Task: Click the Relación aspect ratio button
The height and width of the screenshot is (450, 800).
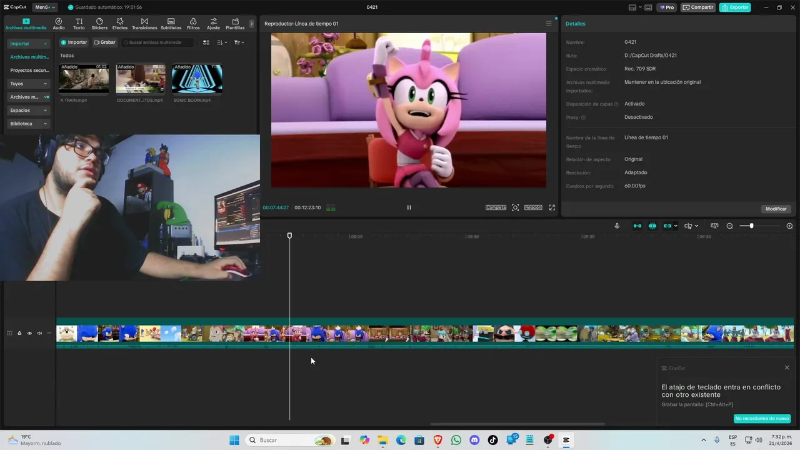Action: [x=533, y=207]
